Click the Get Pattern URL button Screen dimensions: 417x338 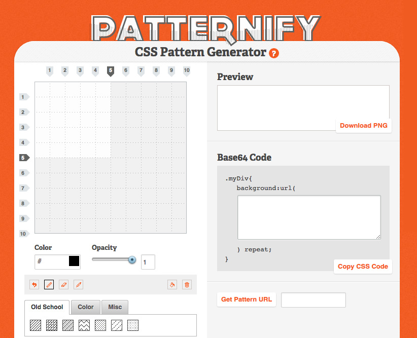click(247, 299)
